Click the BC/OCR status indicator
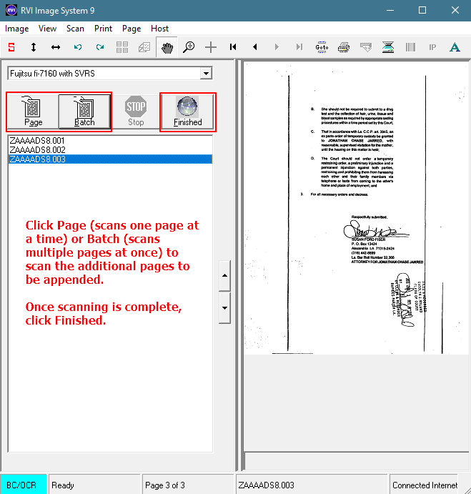 [23, 485]
